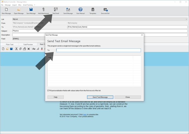The width and height of the screenshot is (189, 134).
Task: Switch to the Text Preview tab
Action: pyautogui.click(x=28, y=44)
